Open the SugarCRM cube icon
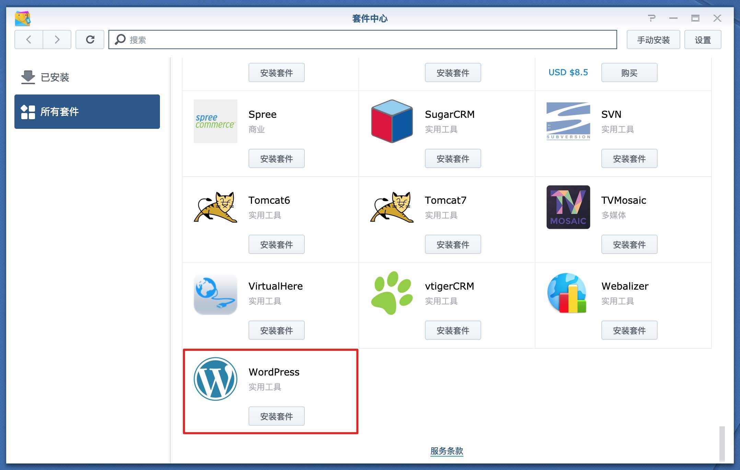Screen dimensions: 740x470 pos(392,121)
